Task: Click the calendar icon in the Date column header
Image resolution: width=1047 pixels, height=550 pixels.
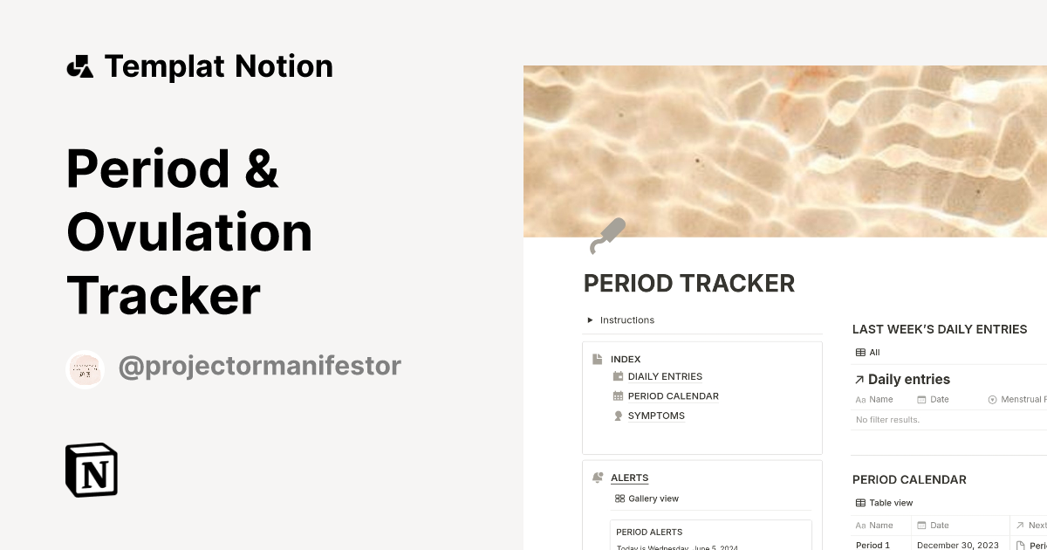Action: click(922, 399)
